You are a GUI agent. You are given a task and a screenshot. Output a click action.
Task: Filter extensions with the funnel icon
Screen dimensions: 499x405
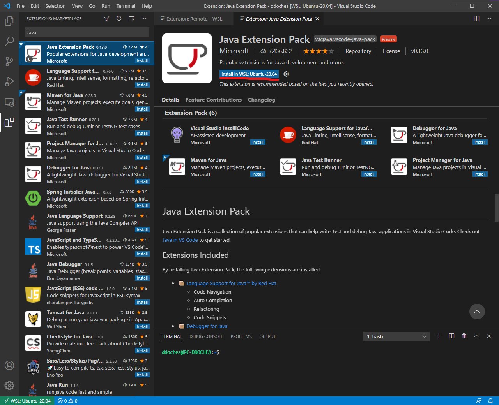[x=106, y=18]
